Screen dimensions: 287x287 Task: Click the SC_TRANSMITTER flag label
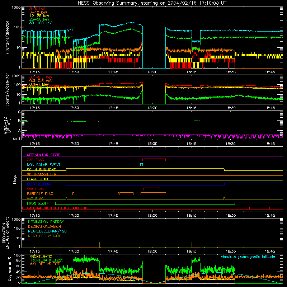pyautogui.click(x=42, y=174)
